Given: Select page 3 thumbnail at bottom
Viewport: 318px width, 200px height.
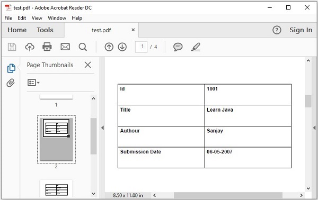Looking at the screenshot, I should pos(56,188).
